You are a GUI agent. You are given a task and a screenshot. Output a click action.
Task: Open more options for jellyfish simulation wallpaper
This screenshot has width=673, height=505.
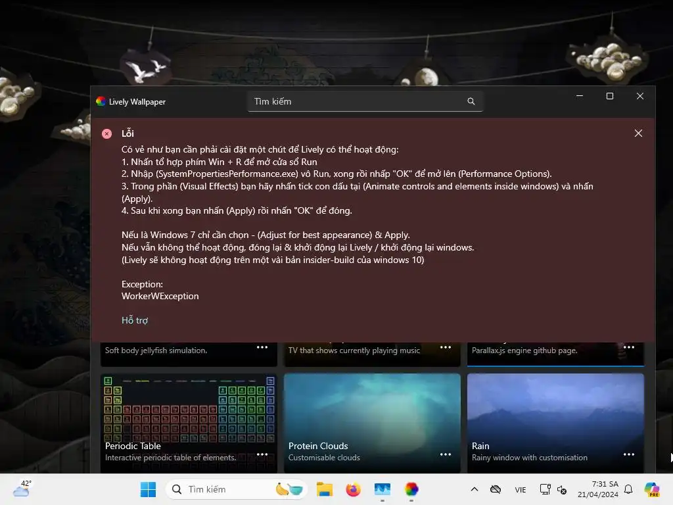pos(262,347)
